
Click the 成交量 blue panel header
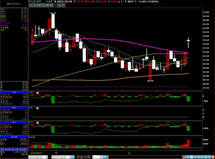pyautogui.click(x=14, y=137)
